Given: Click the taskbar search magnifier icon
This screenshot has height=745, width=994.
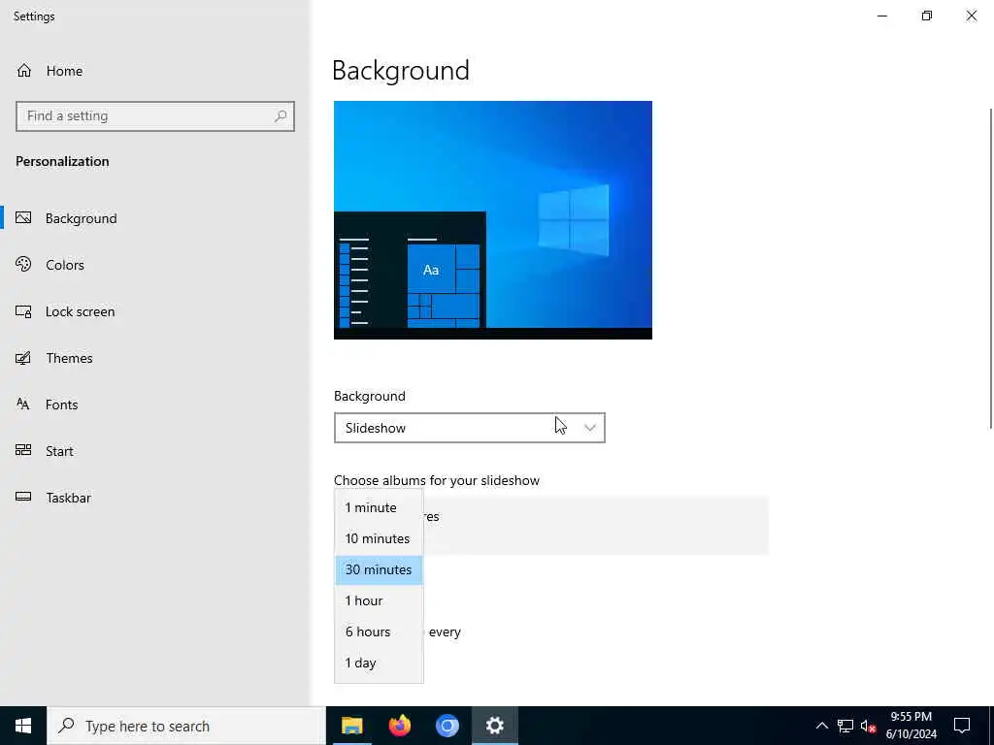Looking at the screenshot, I should pos(66,726).
